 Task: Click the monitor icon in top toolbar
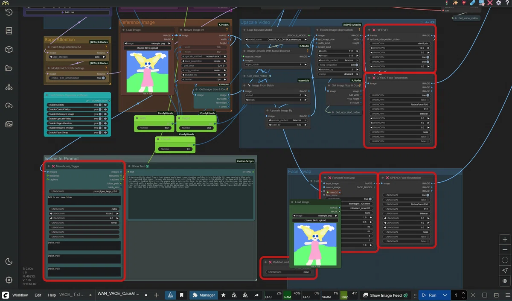pyautogui.click(x=481, y=3)
